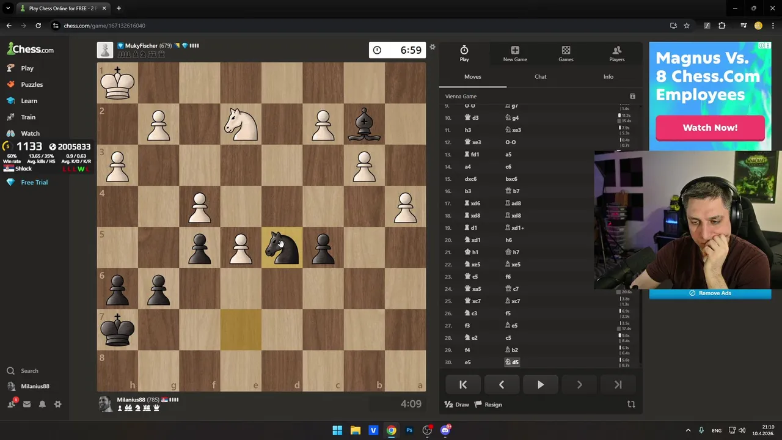Select the Play tab with stopwatch icon
The image size is (782, 440).
[464, 53]
